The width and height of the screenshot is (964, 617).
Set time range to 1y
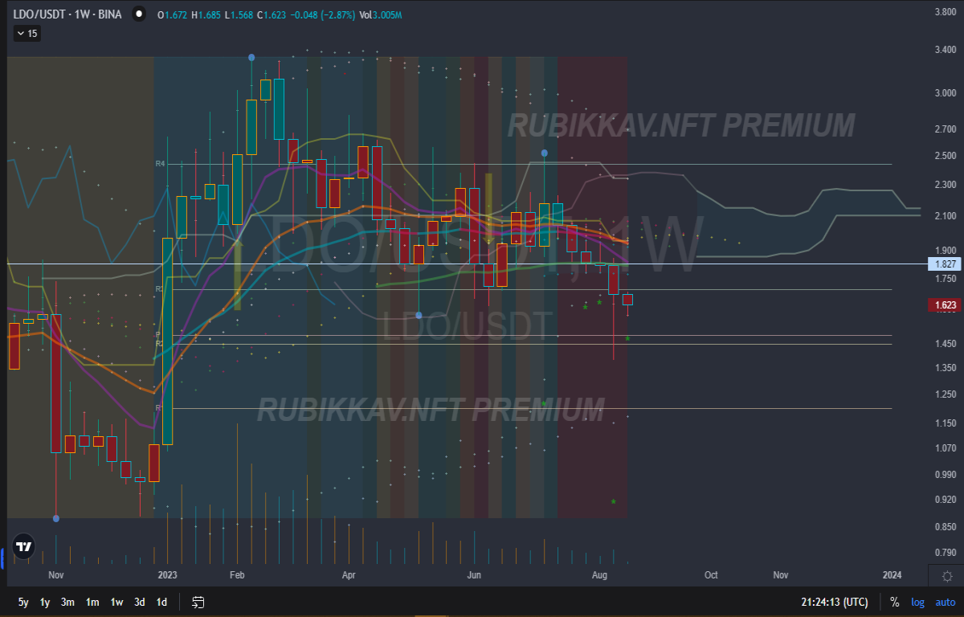[45, 602]
